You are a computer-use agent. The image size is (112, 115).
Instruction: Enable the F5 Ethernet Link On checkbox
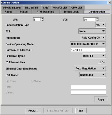click(99, 62)
